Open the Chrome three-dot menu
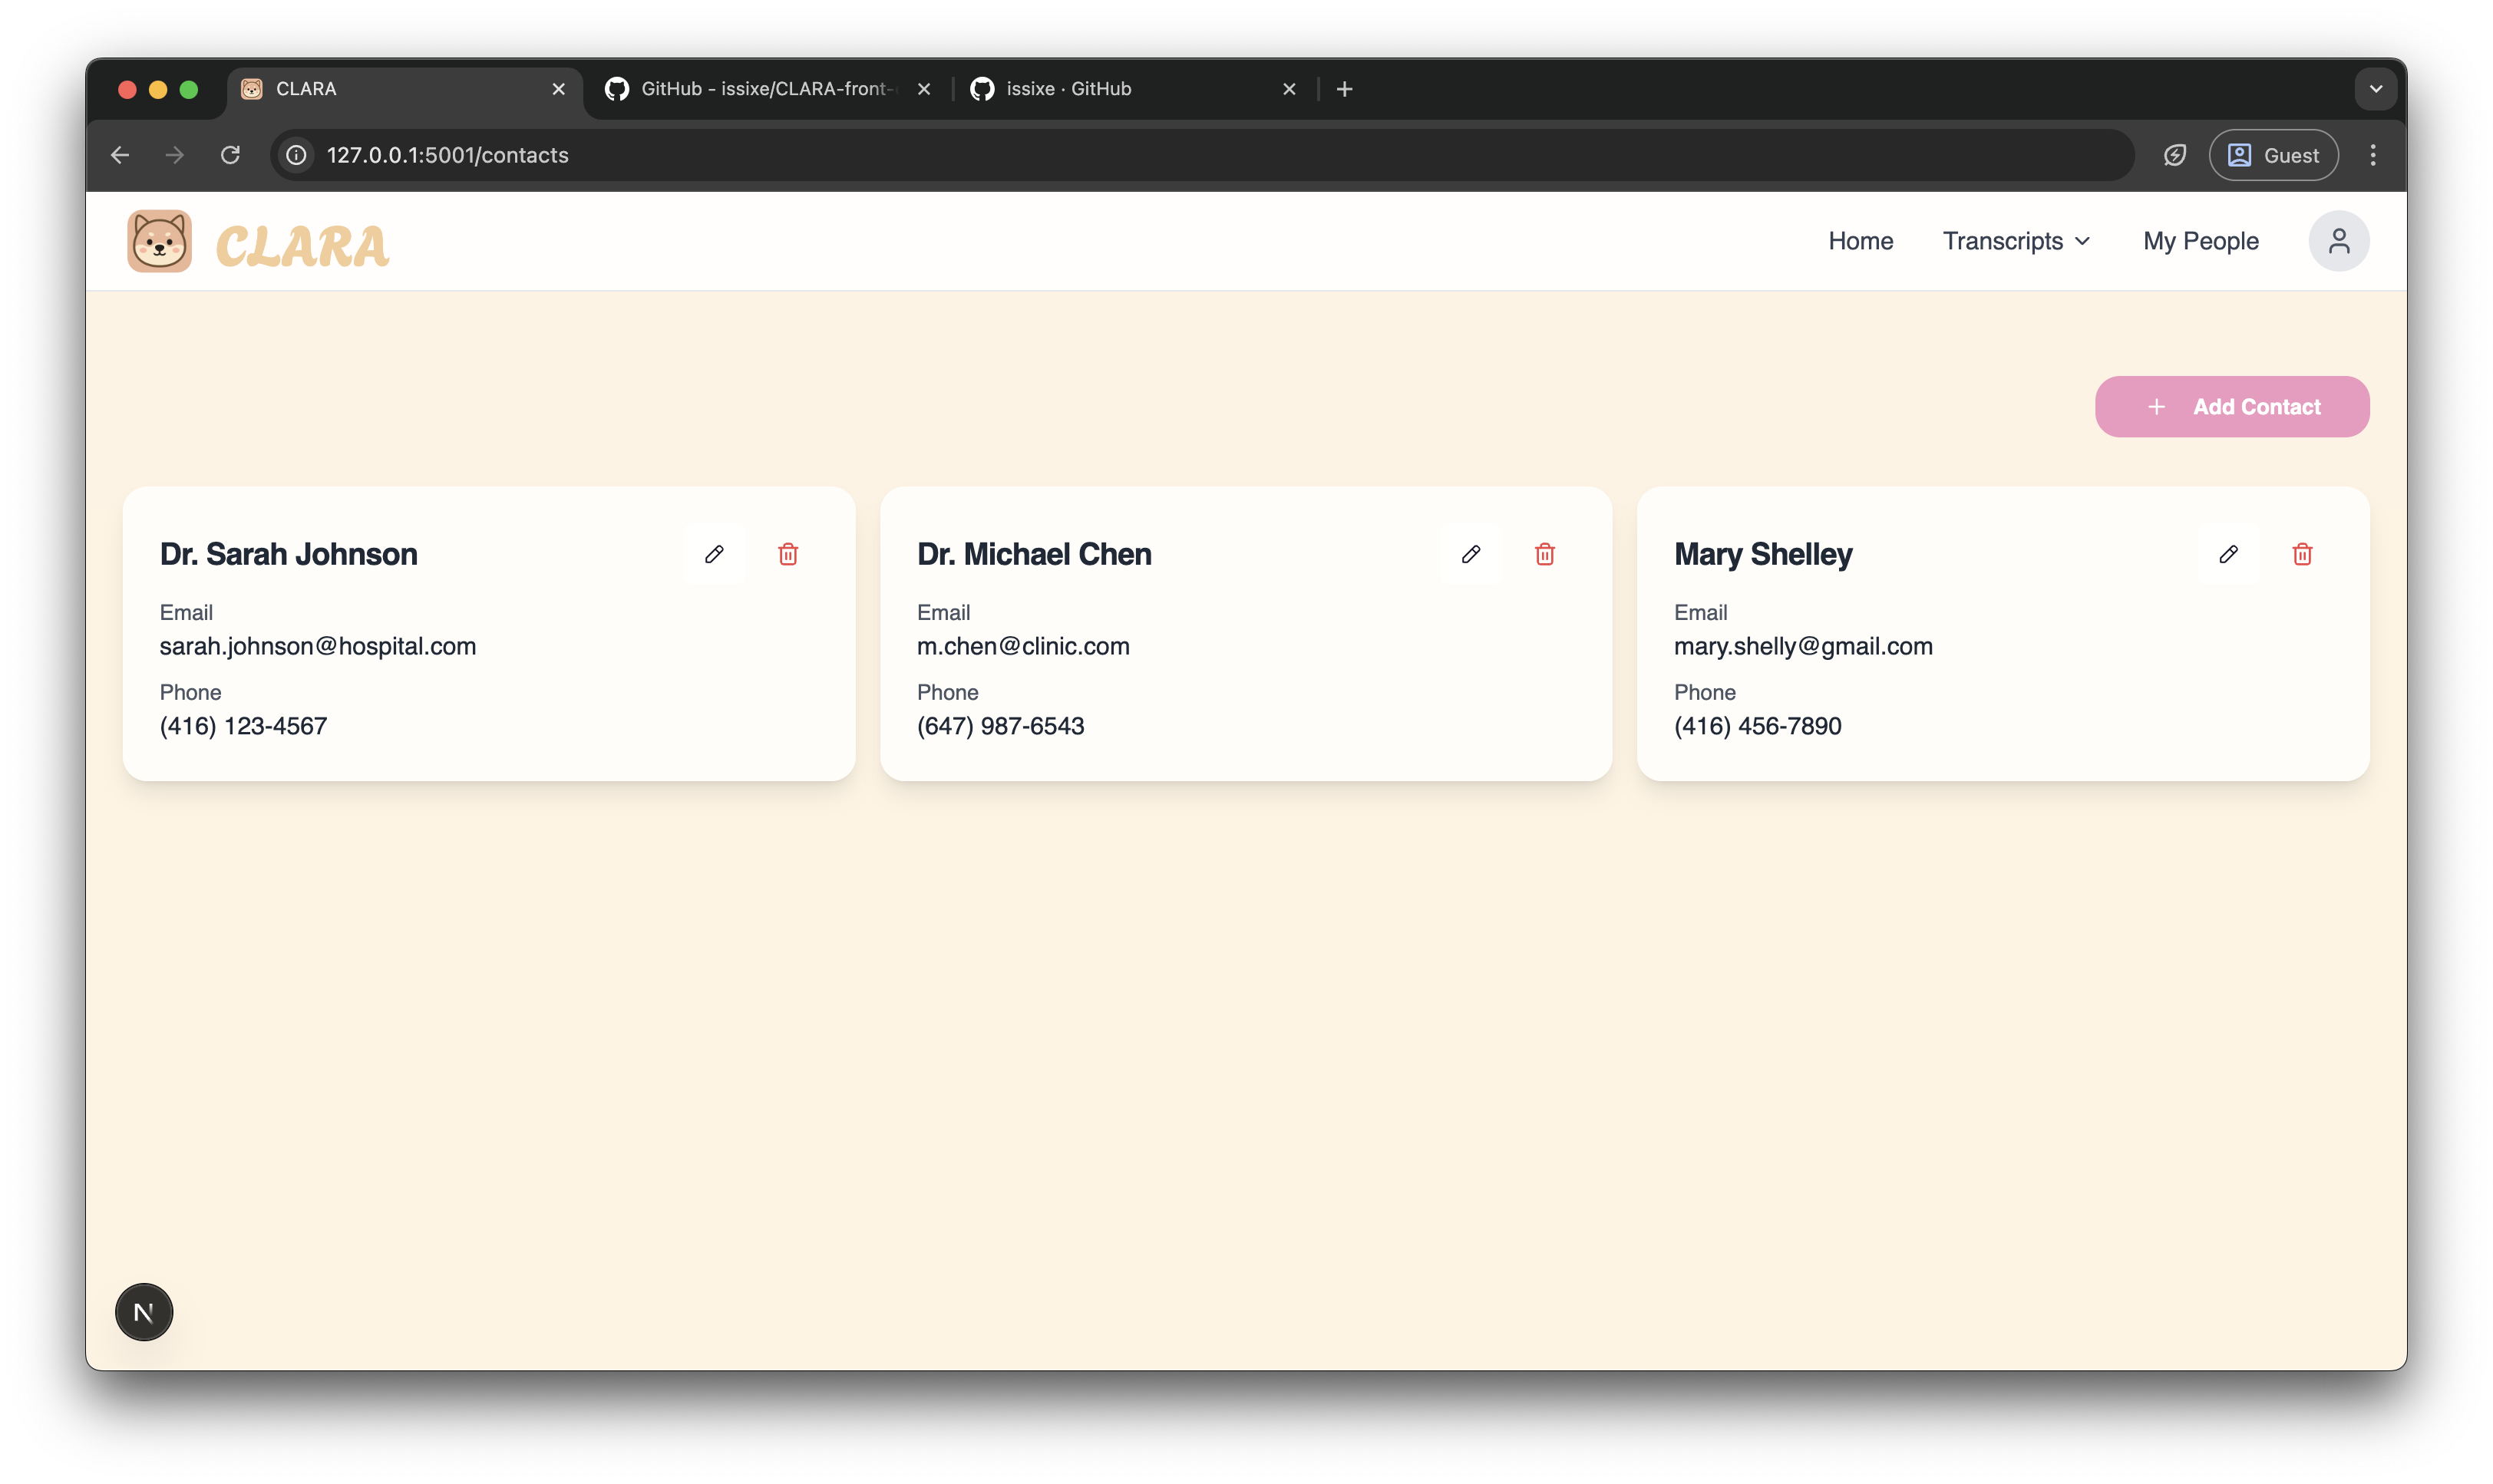Viewport: 2493px width, 1484px height. (x=2373, y=155)
